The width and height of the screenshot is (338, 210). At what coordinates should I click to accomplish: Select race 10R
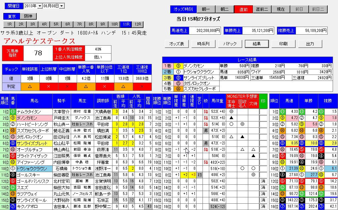point(114,24)
